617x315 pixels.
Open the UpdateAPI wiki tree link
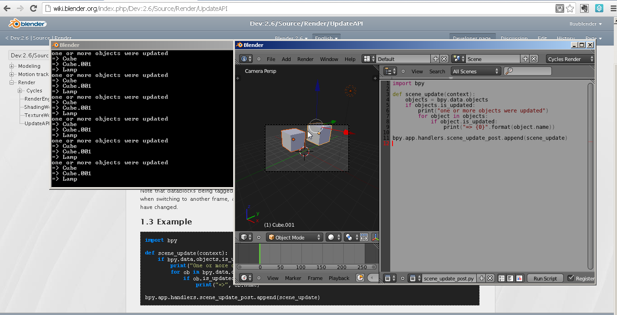click(x=37, y=123)
